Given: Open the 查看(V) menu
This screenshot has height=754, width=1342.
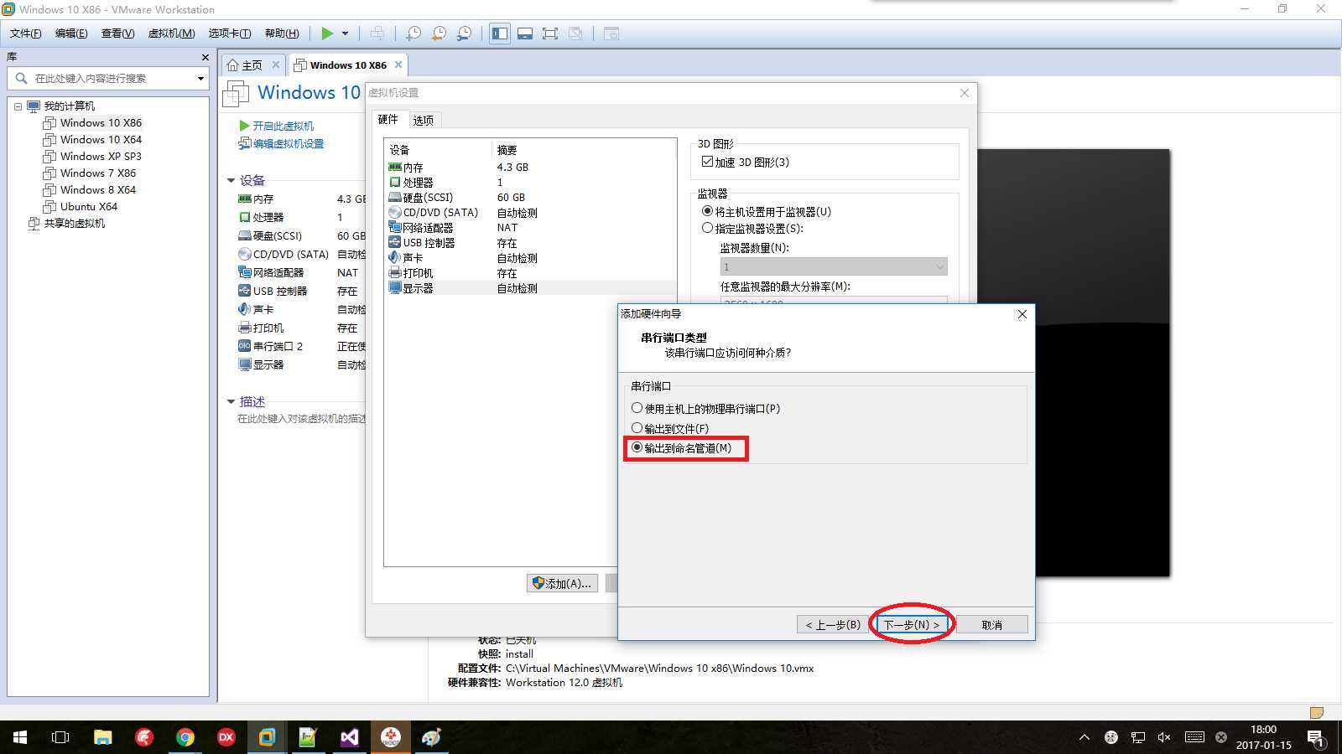Looking at the screenshot, I should [117, 34].
